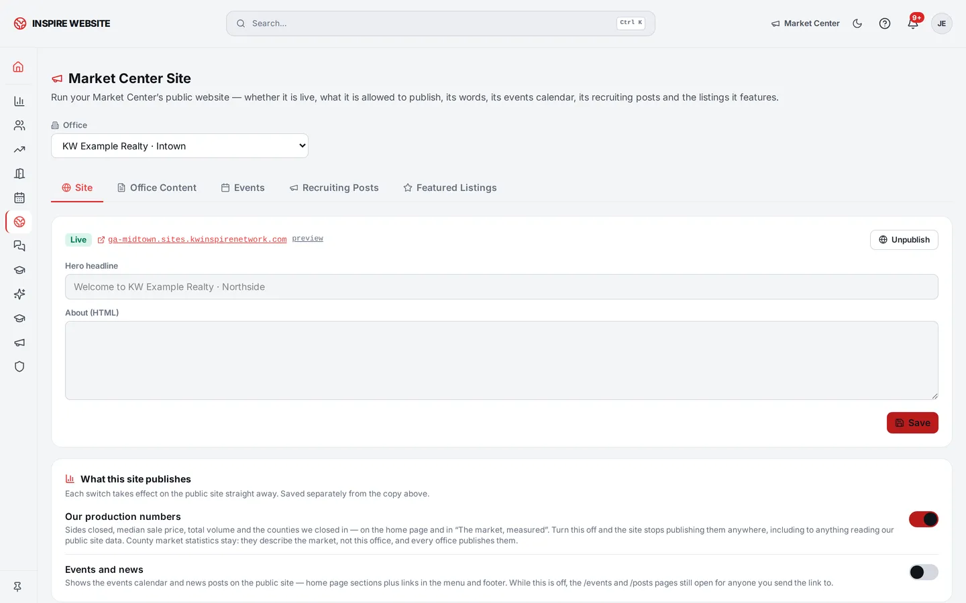Viewport: 966px width, 603px height.
Task: Turn off Our production numbers switch
Action: click(x=923, y=519)
